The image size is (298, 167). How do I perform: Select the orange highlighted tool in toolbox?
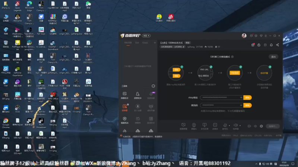(x=125, y=107)
